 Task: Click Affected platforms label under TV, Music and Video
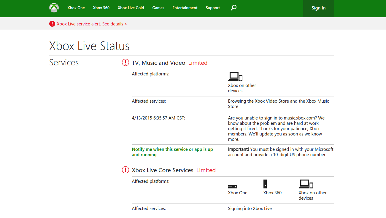click(150, 74)
